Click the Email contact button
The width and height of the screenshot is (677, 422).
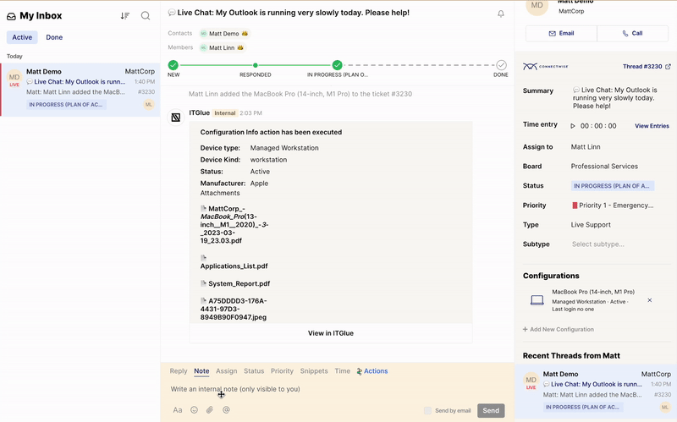pos(561,33)
